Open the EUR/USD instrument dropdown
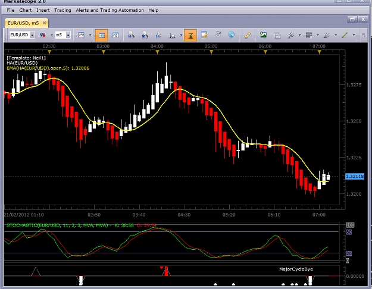Screen dimensions: 372x289 pos(33,35)
